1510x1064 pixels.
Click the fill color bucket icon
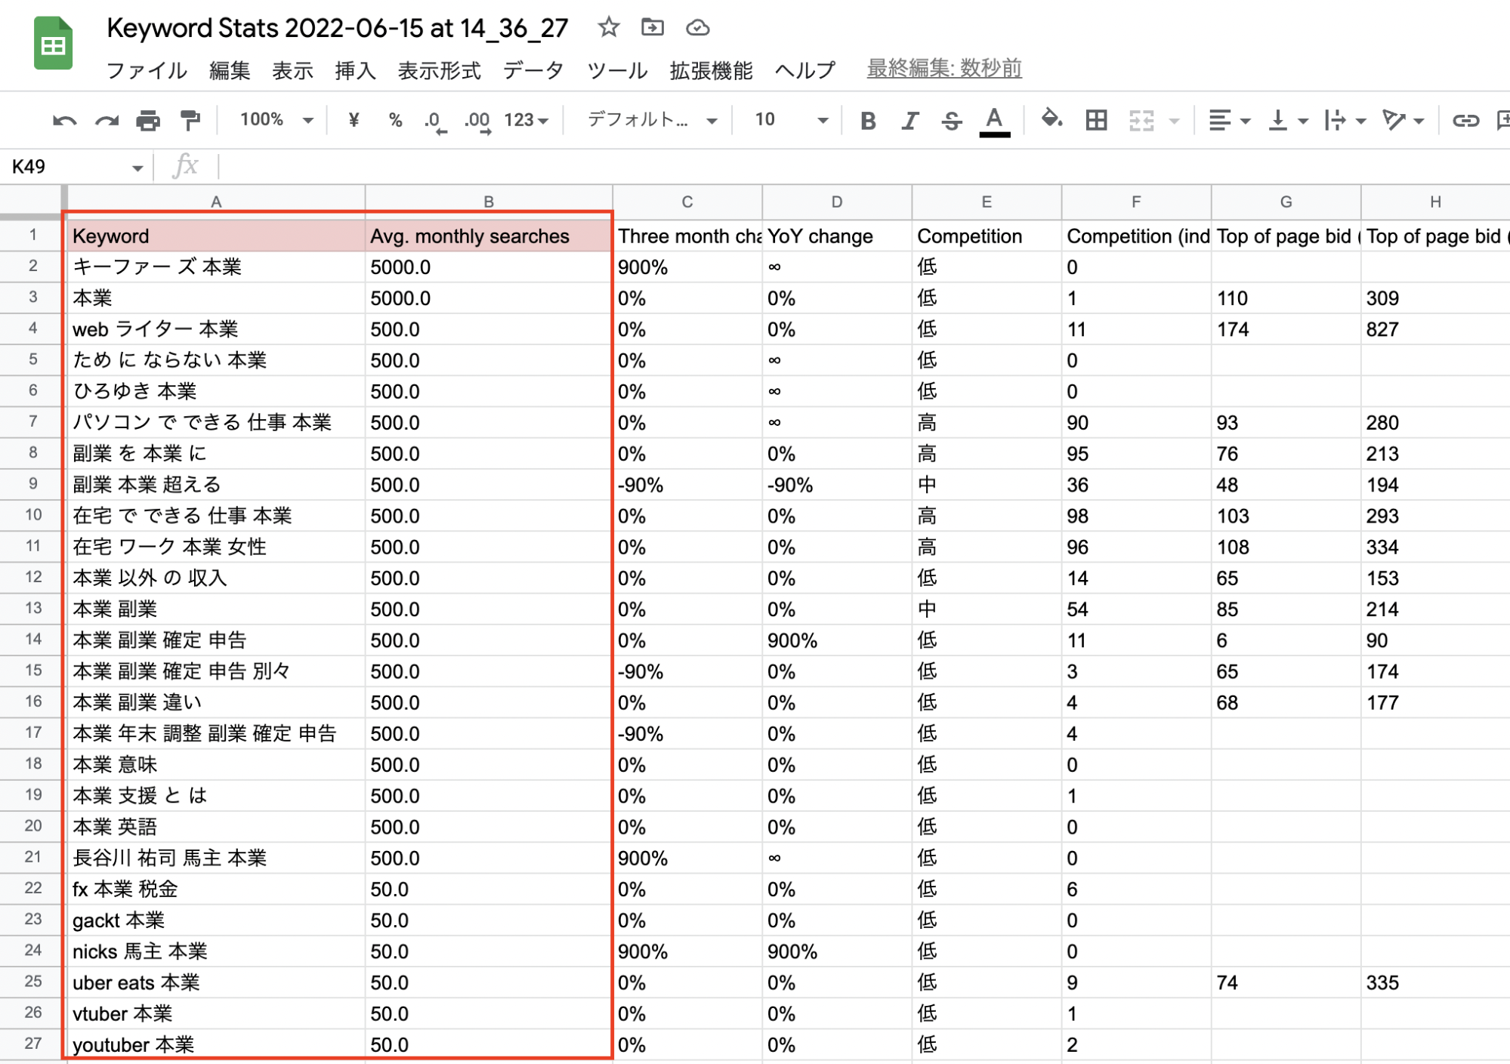[x=1051, y=119]
